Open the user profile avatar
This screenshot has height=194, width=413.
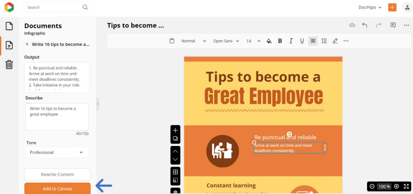[407, 7]
